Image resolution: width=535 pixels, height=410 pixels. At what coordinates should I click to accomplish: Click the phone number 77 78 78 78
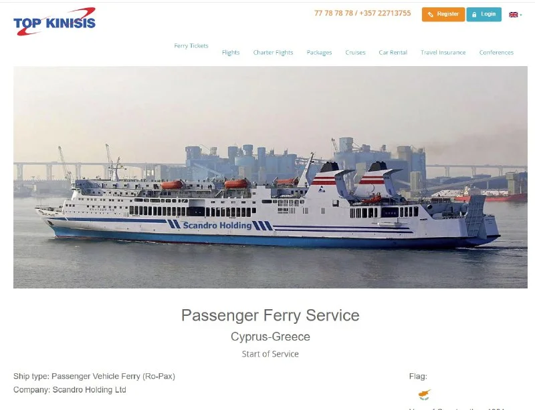(x=333, y=13)
